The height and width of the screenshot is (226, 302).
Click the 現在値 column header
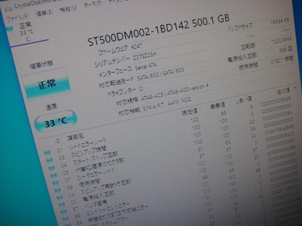point(190,112)
